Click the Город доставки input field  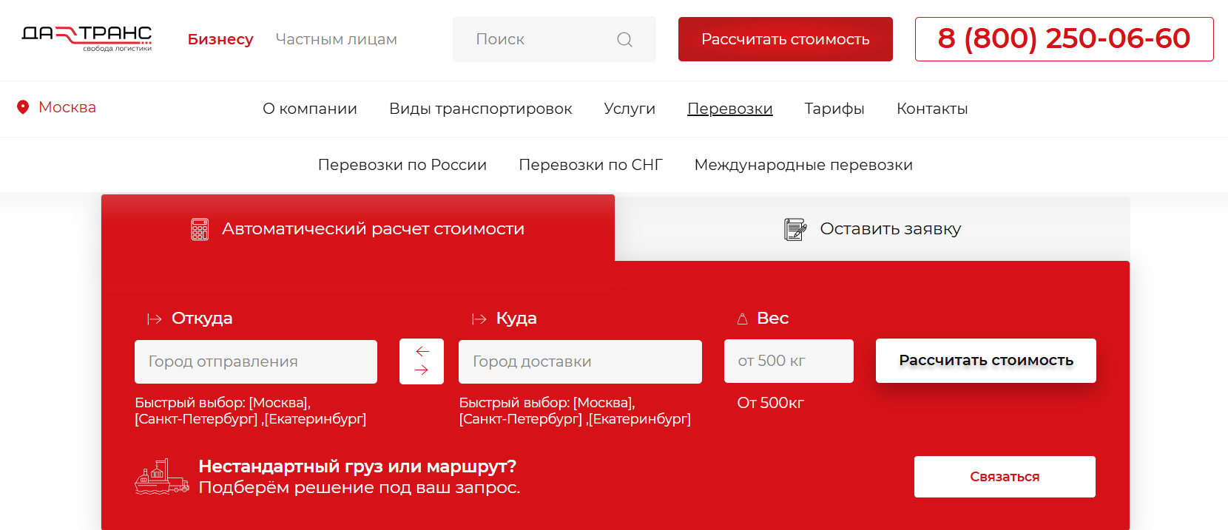(580, 361)
